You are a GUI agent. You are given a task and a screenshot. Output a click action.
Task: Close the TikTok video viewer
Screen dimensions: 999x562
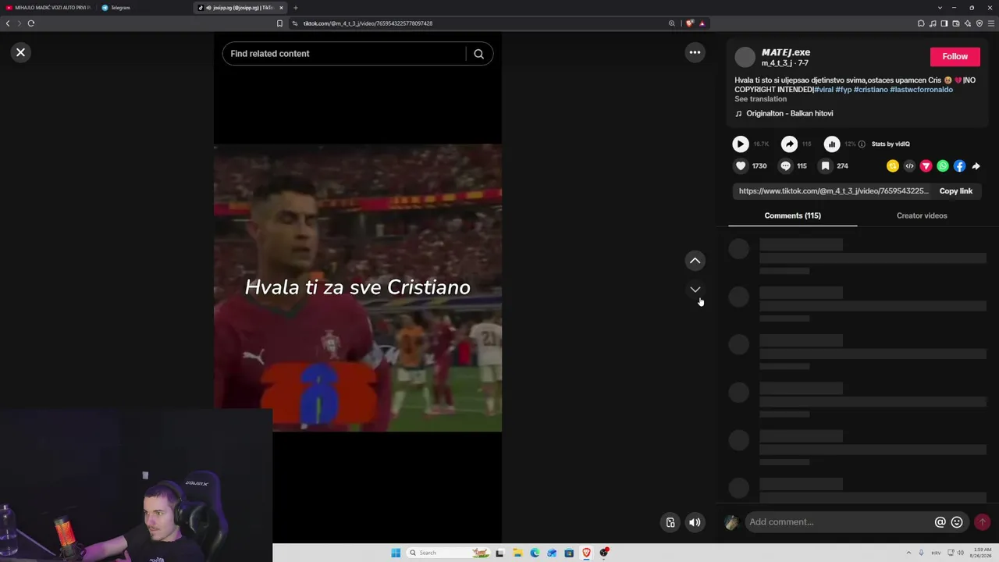click(x=21, y=52)
